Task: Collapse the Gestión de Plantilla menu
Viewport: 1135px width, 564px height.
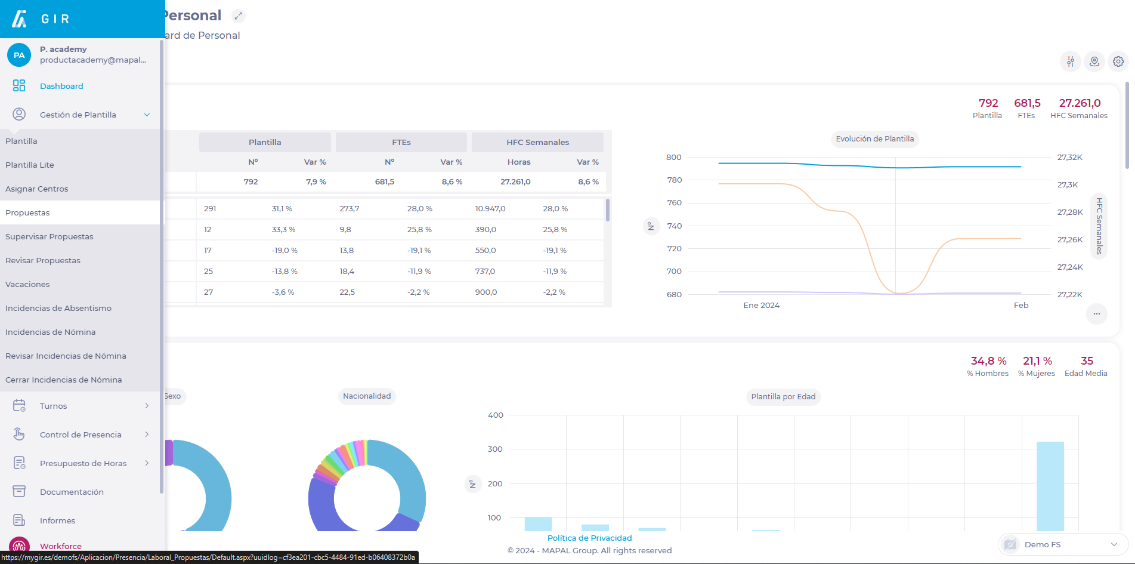Action: click(x=147, y=115)
